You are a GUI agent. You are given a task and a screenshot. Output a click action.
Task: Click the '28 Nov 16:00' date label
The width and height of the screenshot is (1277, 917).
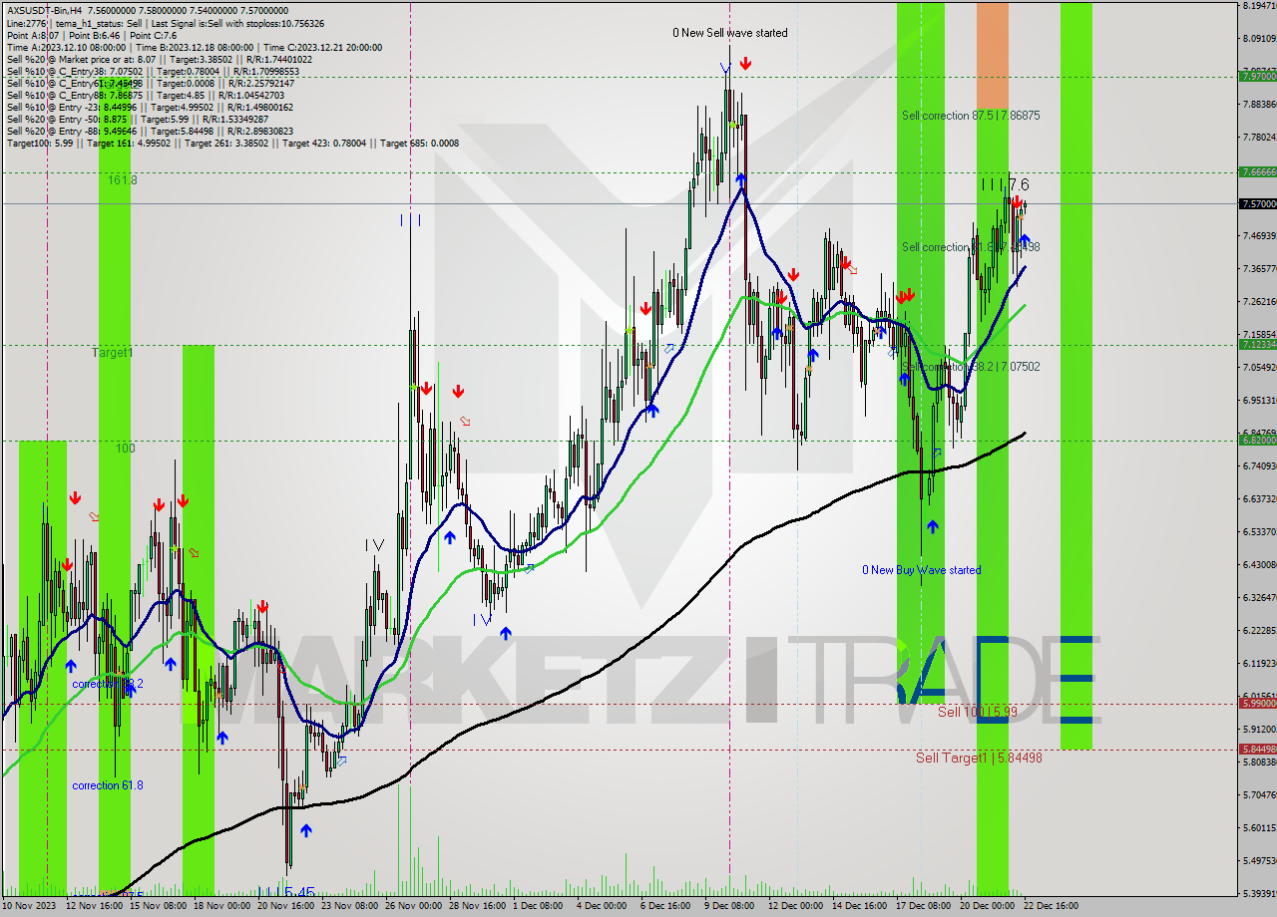(477, 906)
